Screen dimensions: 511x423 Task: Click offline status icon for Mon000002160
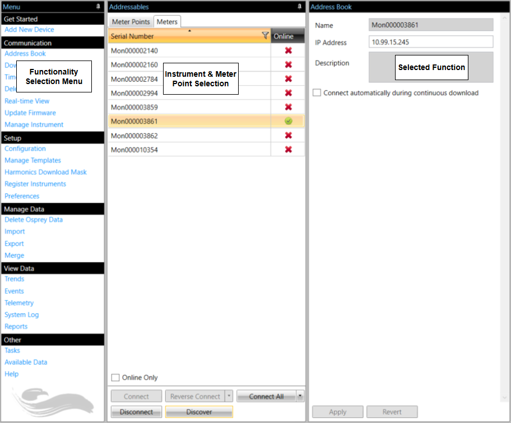tap(289, 64)
